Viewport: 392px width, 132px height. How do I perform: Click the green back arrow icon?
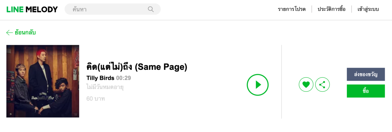tap(10, 33)
